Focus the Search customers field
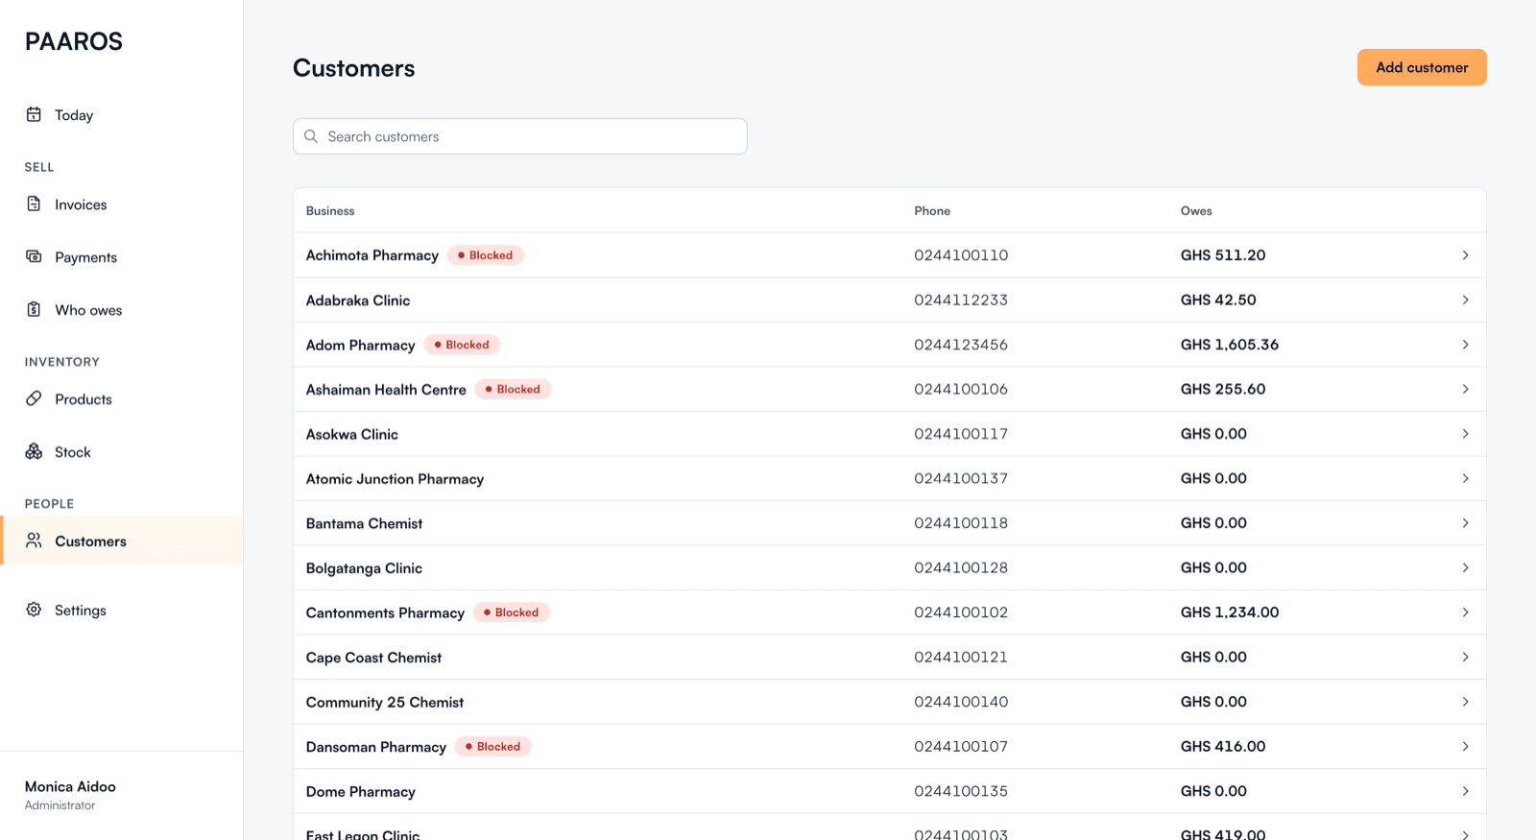Screen dimensions: 1536x840 pos(520,136)
